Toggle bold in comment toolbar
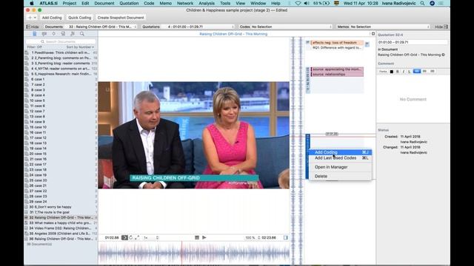 click(x=398, y=72)
